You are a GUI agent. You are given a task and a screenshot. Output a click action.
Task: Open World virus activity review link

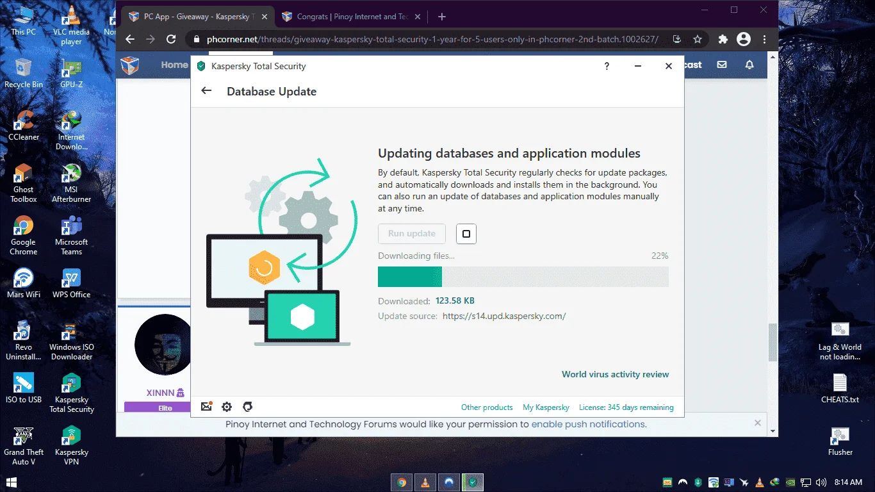click(616, 374)
